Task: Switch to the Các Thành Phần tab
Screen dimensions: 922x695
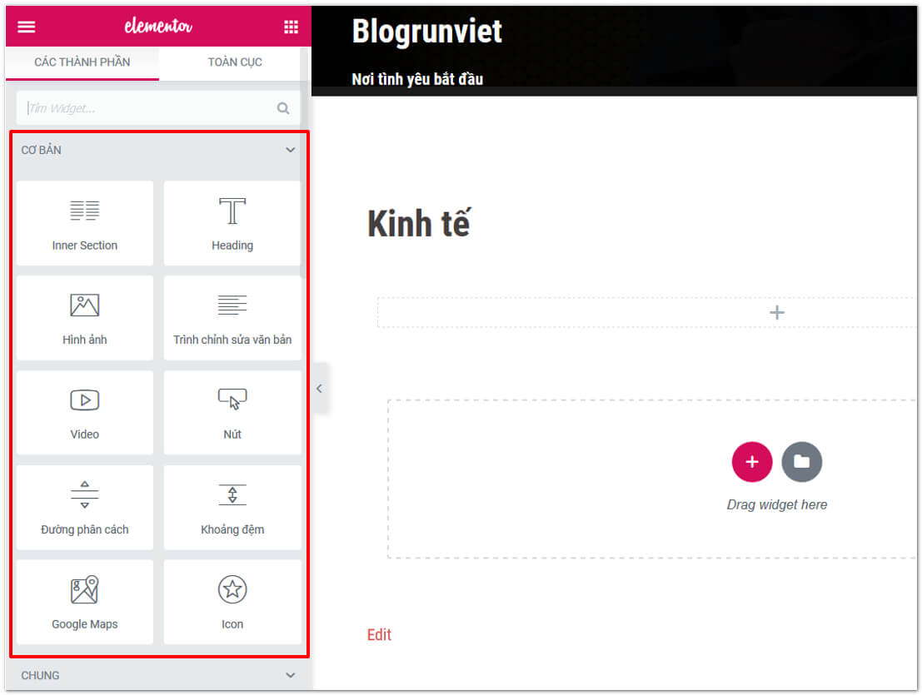Action: coord(82,62)
